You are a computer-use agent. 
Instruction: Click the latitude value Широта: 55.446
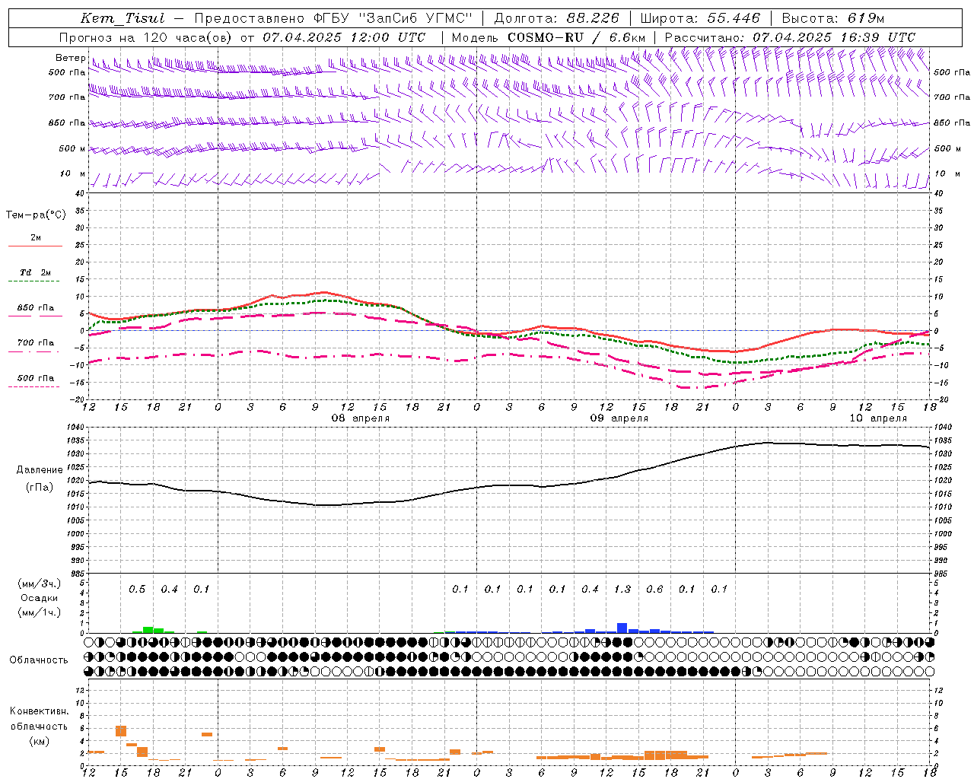pos(700,18)
